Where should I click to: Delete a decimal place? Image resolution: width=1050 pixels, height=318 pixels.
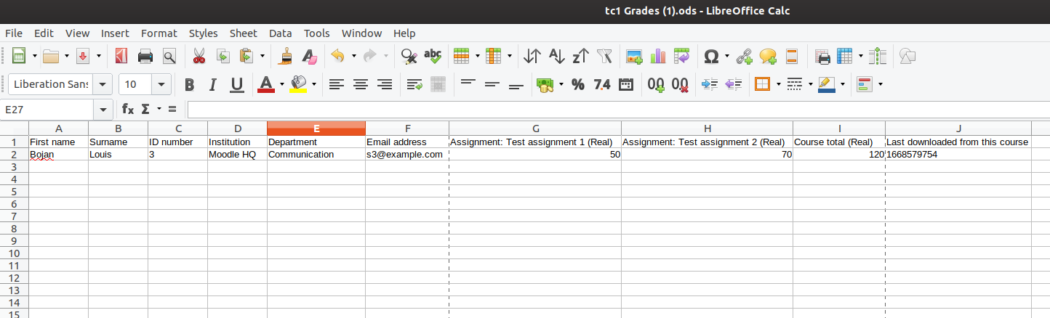[x=680, y=84]
